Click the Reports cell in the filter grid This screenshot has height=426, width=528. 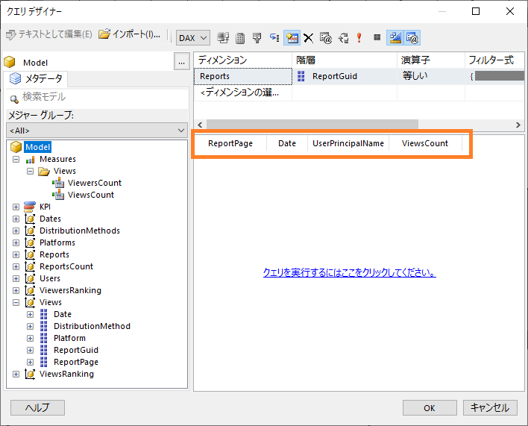[243, 76]
